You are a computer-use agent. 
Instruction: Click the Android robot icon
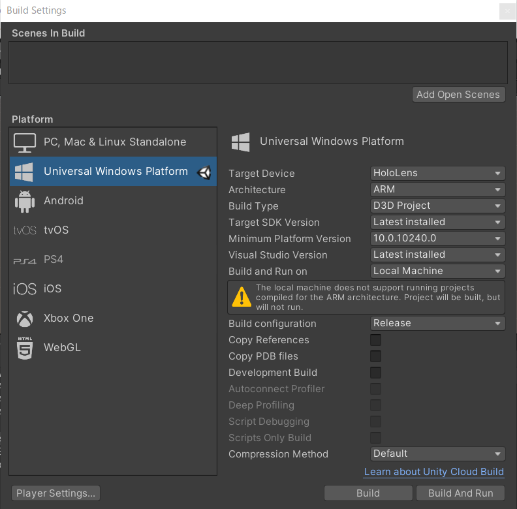click(x=25, y=201)
